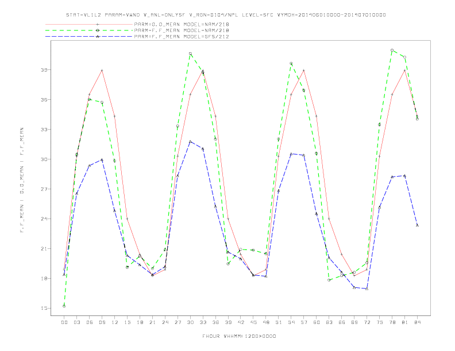Click x-axis forecast hour label 75
455x351 pixels.
[380, 322]
